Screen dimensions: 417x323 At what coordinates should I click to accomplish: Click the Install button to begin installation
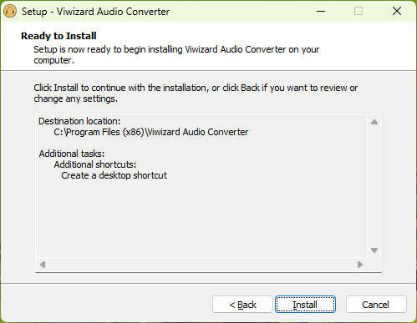305,305
